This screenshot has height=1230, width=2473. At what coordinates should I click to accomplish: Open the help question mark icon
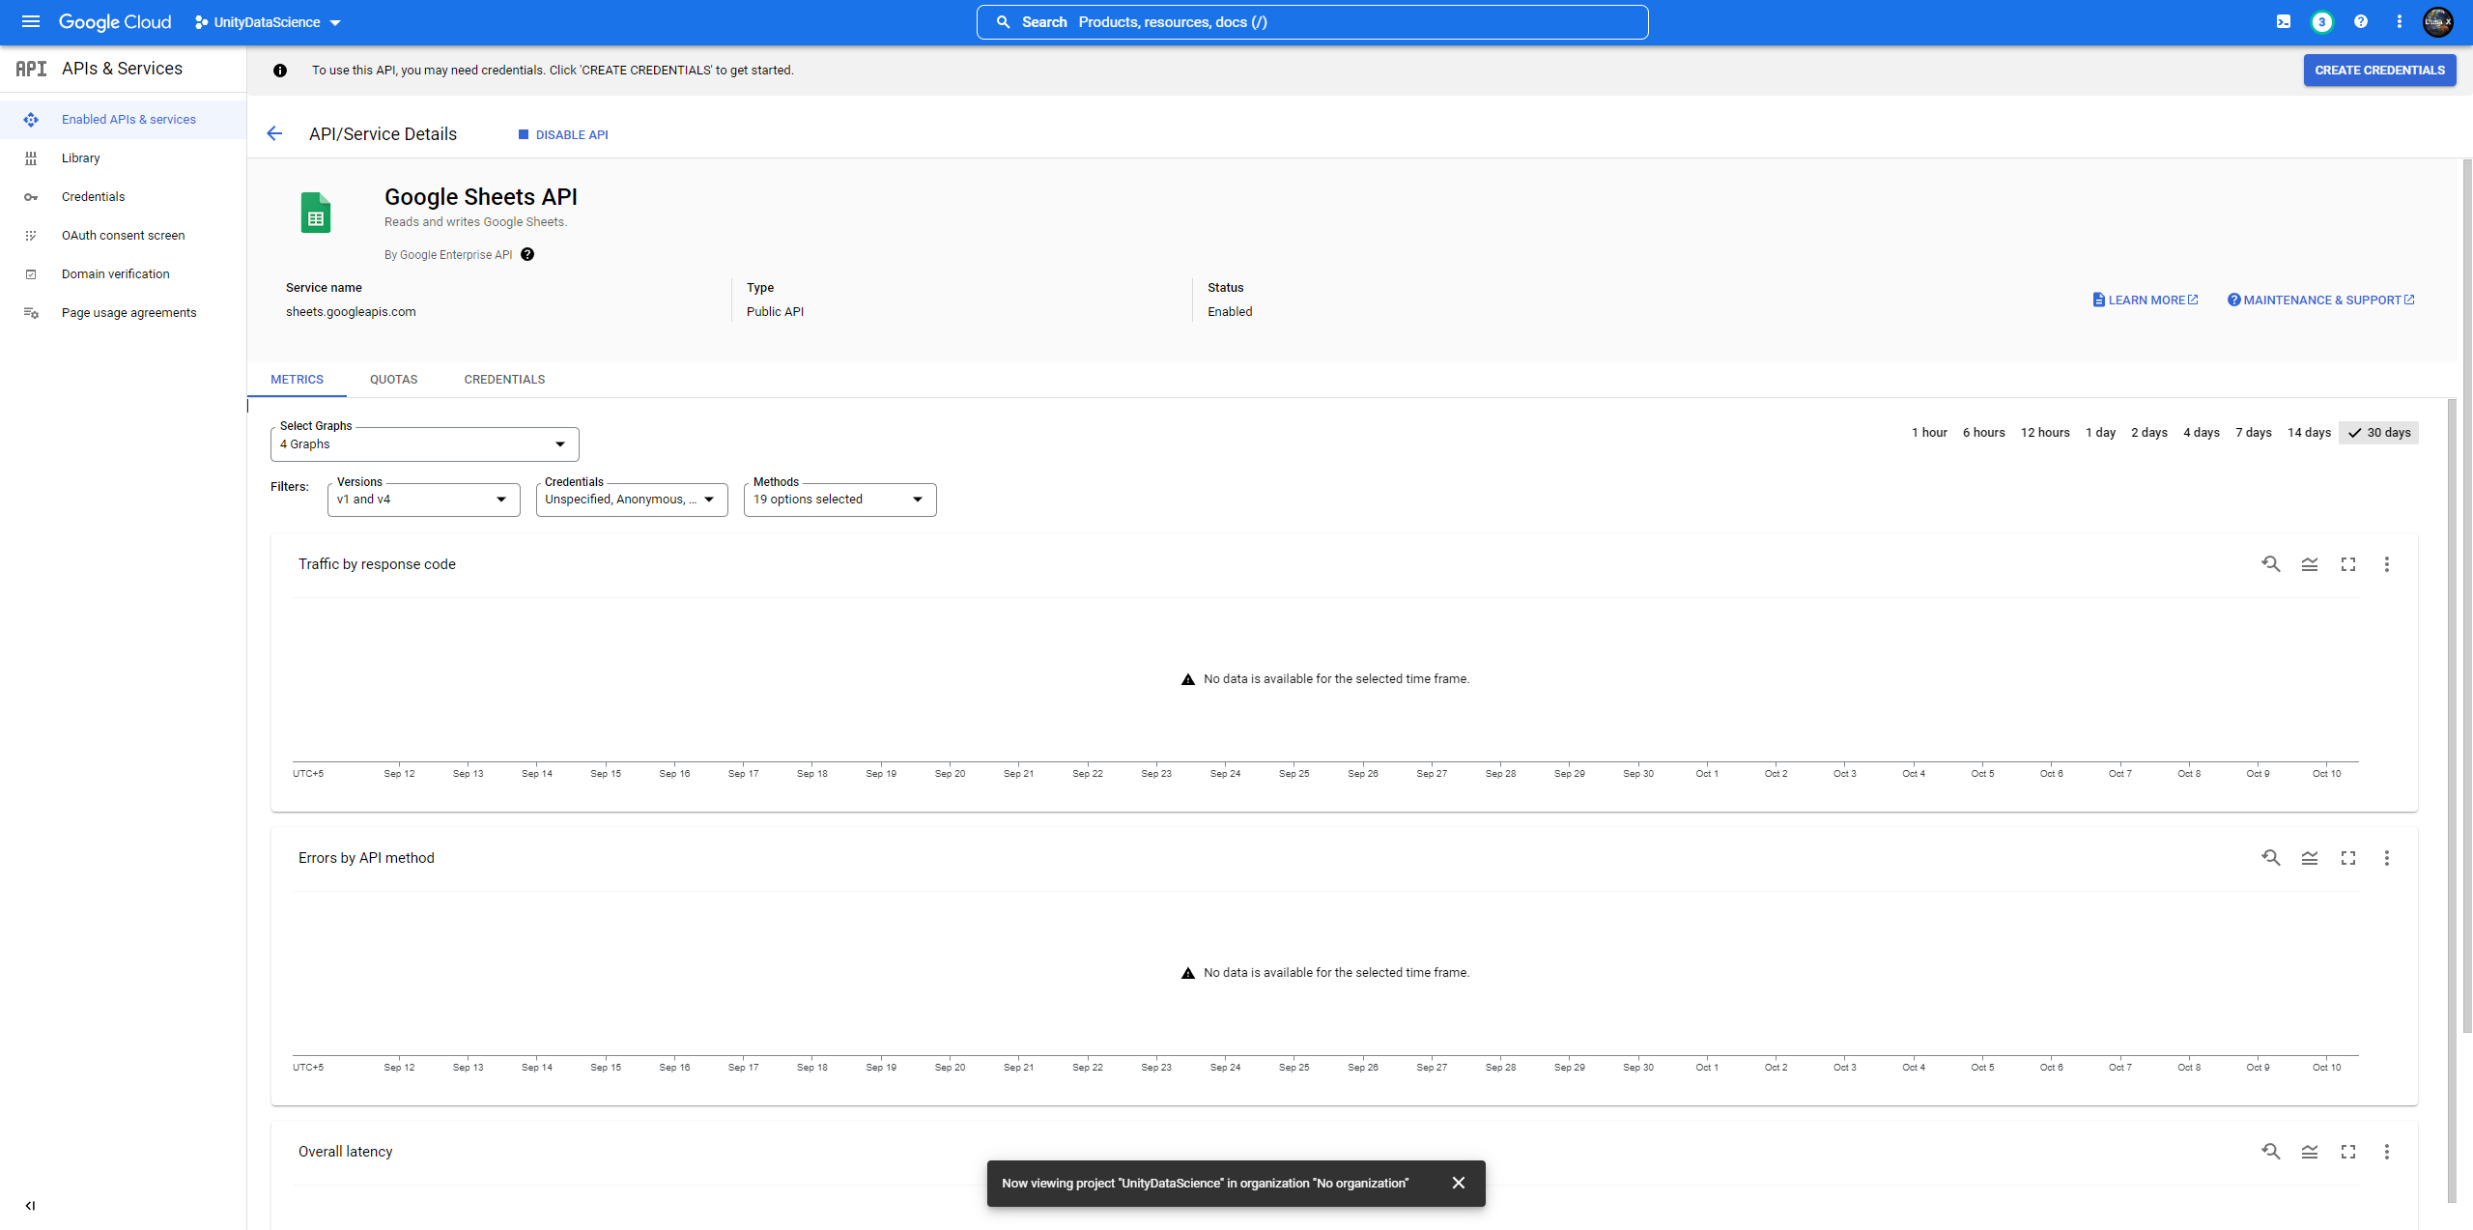click(2361, 21)
